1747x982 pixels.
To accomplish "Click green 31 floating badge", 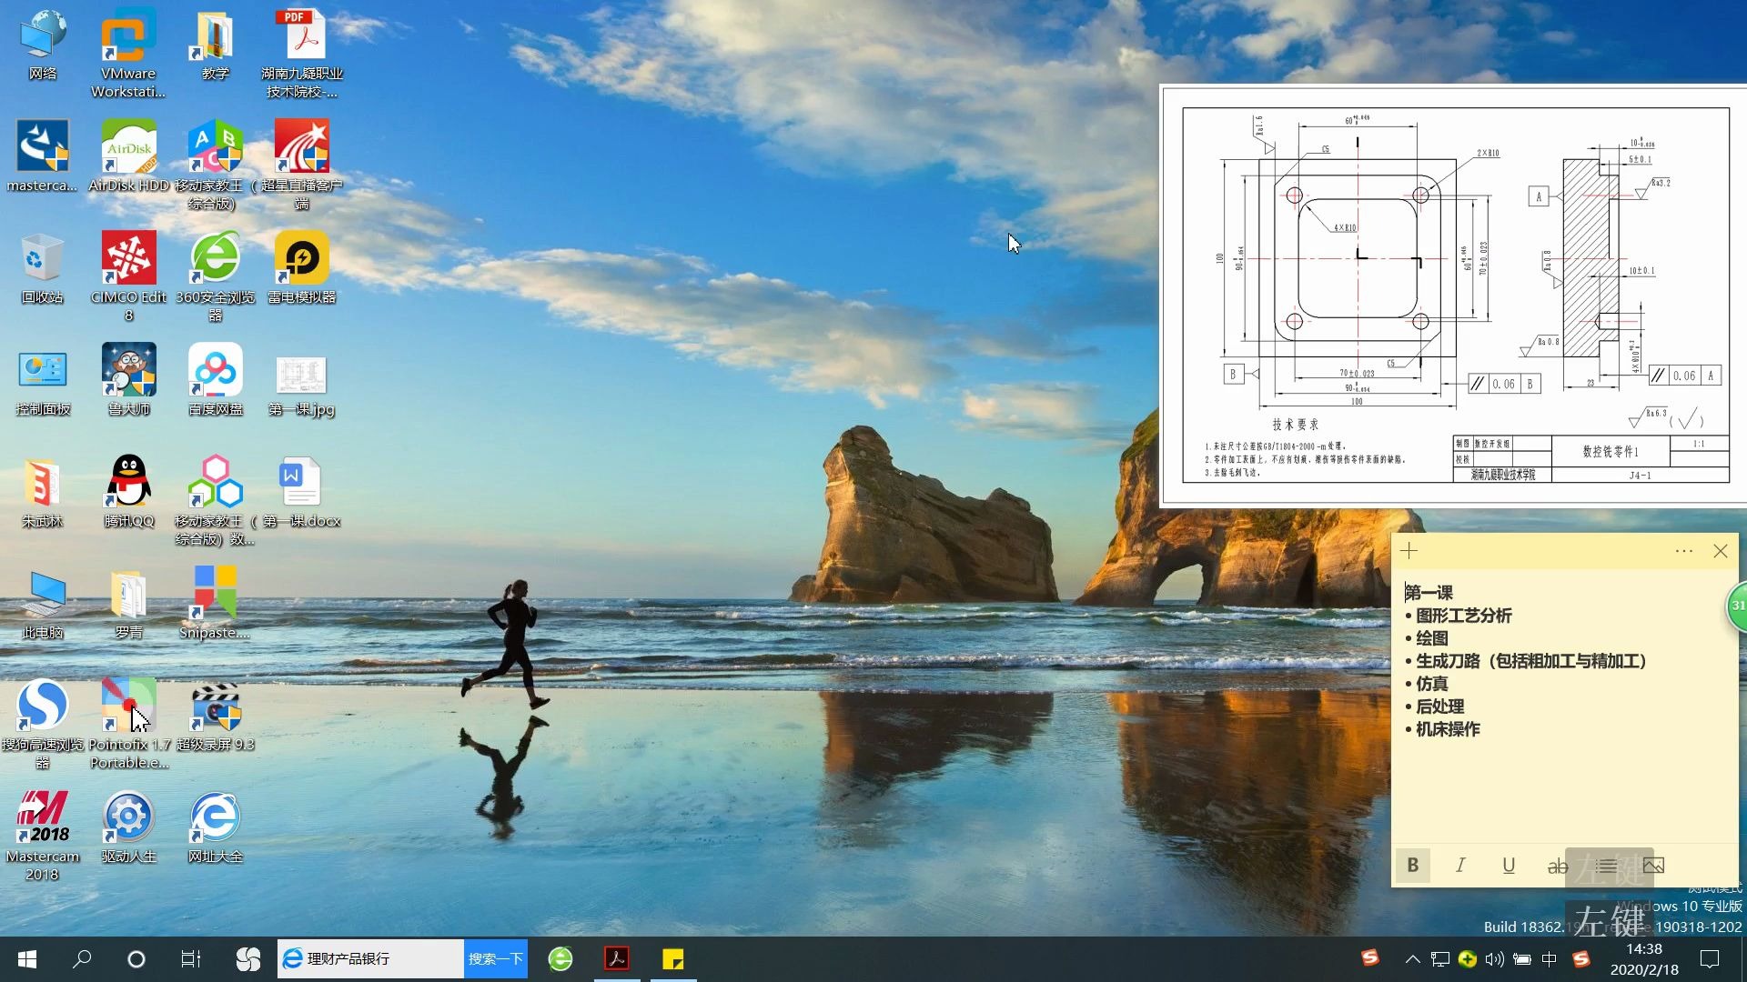I will [1737, 606].
